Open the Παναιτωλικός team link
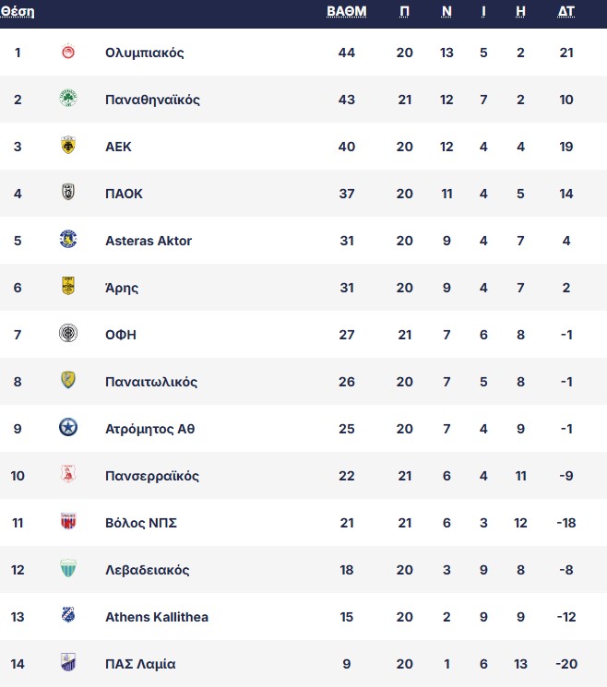This screenshot has width=607, height=687. point(151,382)
